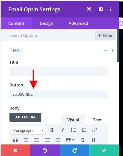This screenshot has width=123, height=156.
Task: Click the expand modal fullscreen icon
Action: pyautogui.click(x=89, y=9)
